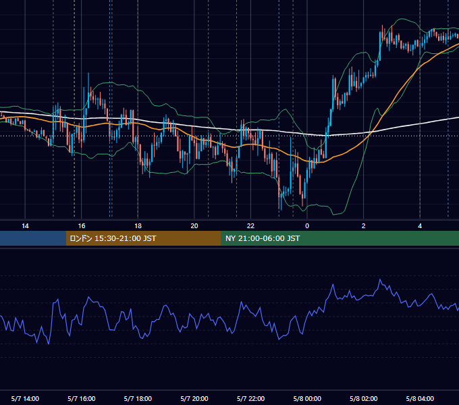Click the 5/7 16:00 date label
Screen dimensions: 459x405
click(x=82, y=398)
